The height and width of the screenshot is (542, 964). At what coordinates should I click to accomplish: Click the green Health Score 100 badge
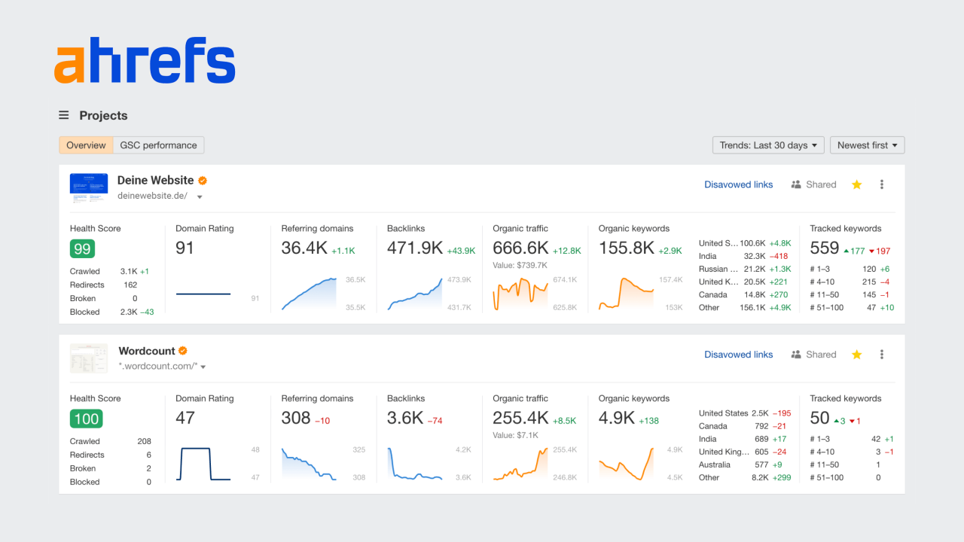[86, 419]
